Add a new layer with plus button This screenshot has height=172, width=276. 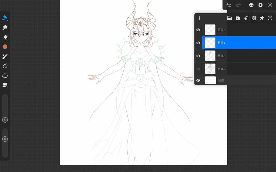click(x=199, y=18)
